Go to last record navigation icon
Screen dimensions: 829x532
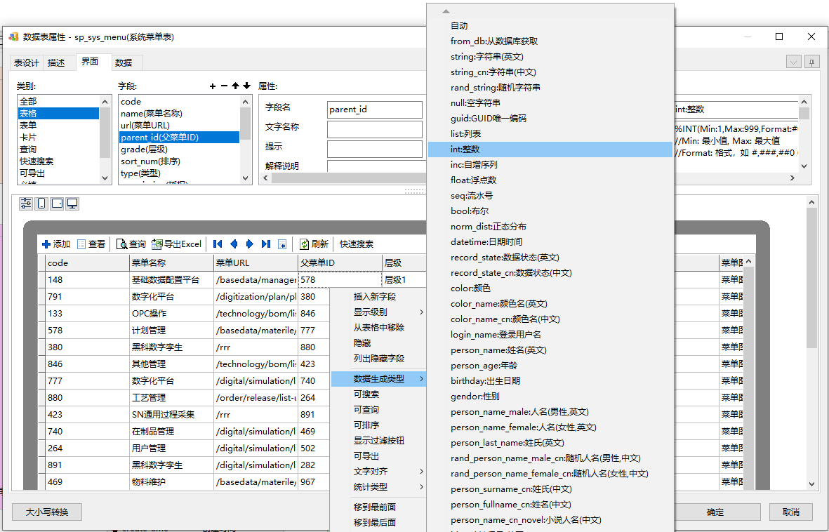[266, 244]
